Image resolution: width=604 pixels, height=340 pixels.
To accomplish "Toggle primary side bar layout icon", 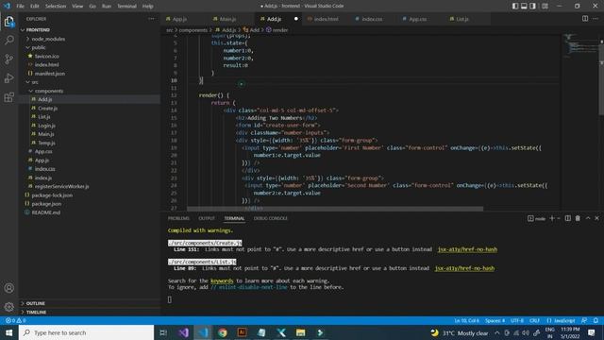I will tap(515, 6).
